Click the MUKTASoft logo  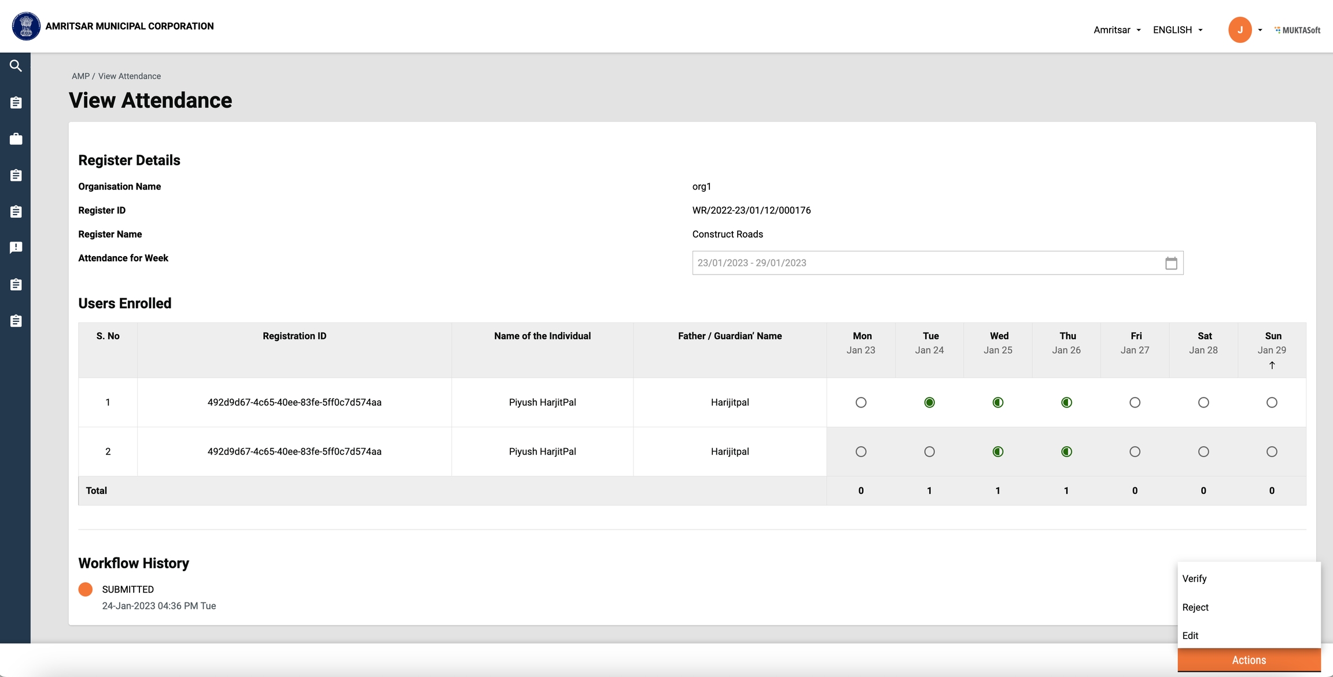pos(1297,30)
